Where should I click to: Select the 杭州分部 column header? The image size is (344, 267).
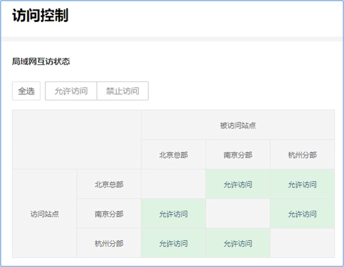(302, 155)
